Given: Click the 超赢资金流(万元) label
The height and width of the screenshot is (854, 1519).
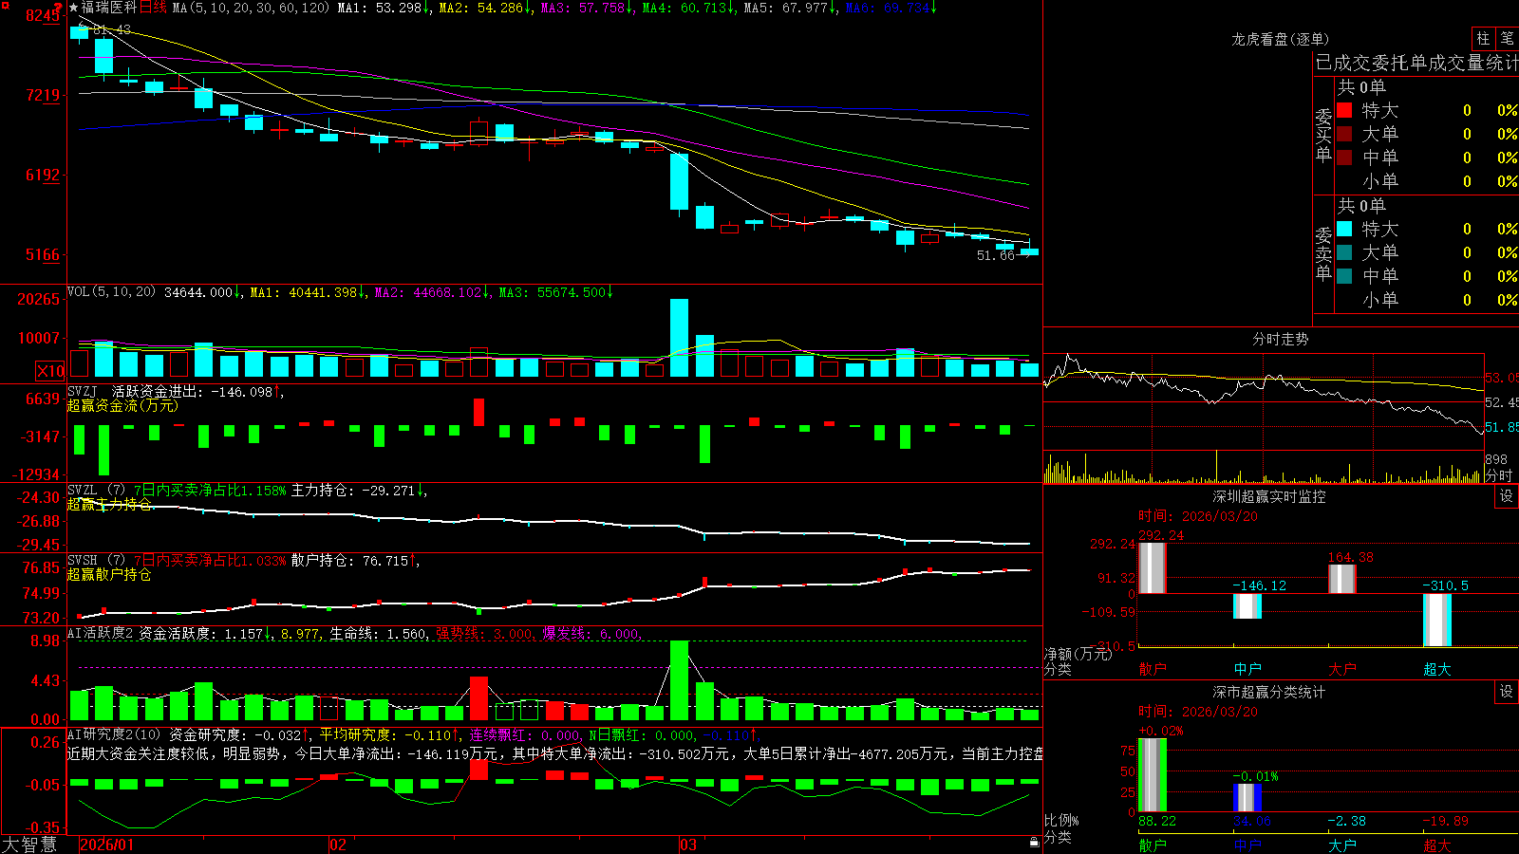Looking at the screenshot, I should [122, 406].
